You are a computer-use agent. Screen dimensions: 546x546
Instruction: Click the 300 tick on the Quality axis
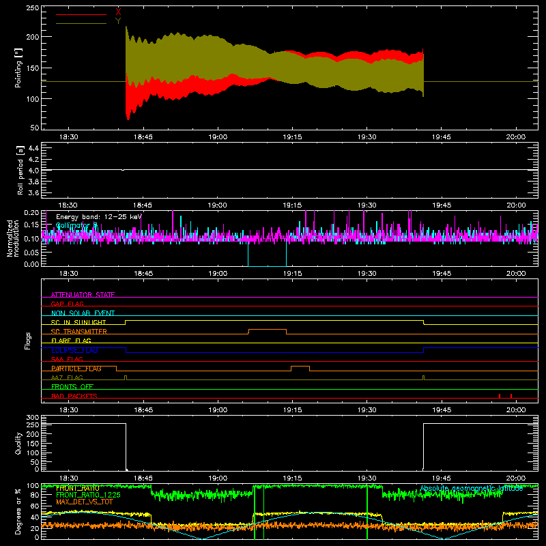point(33,418)
